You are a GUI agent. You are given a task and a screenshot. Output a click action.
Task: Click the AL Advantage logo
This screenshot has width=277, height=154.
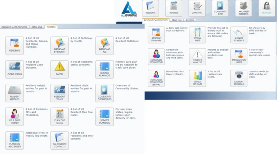point(129,9)
